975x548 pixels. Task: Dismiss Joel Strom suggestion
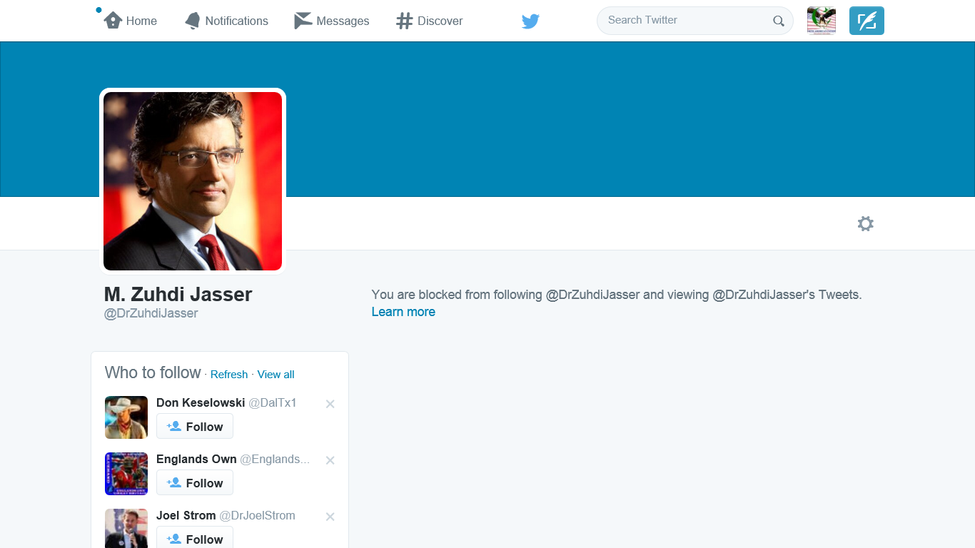330,517
